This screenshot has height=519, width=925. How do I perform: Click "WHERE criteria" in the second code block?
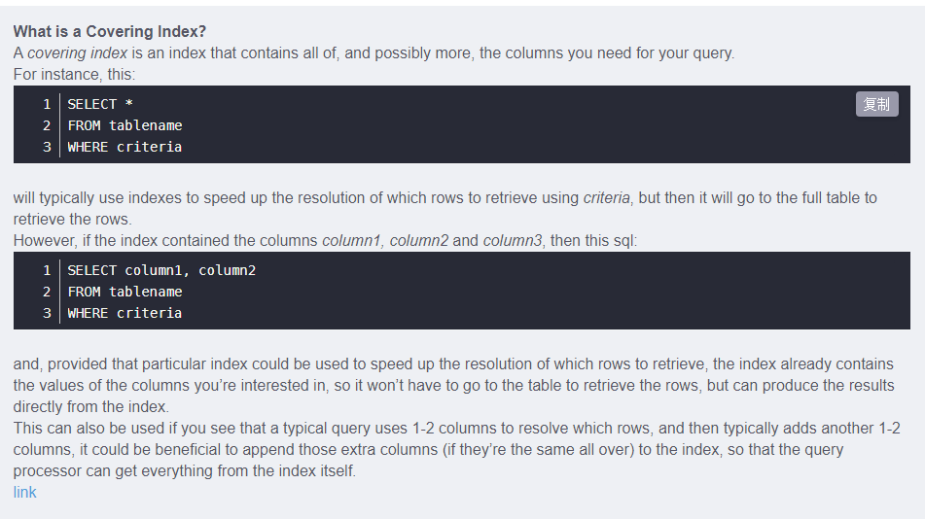[125, 313]
